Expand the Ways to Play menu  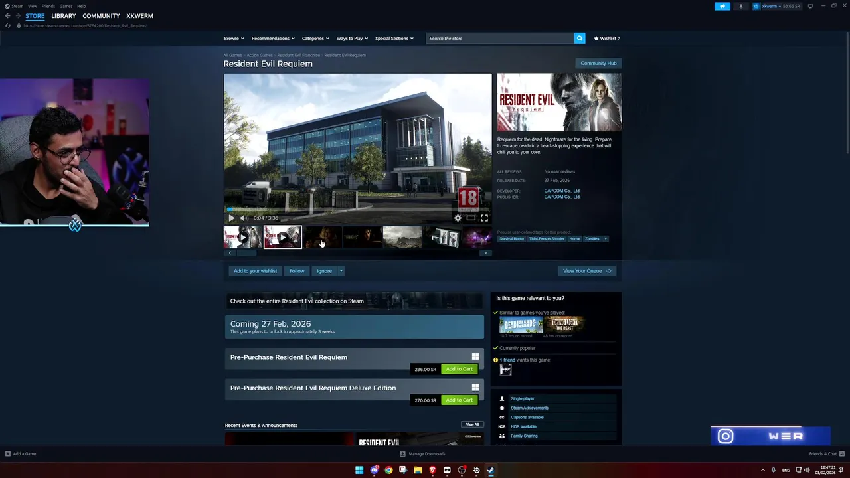pos(352,38)
